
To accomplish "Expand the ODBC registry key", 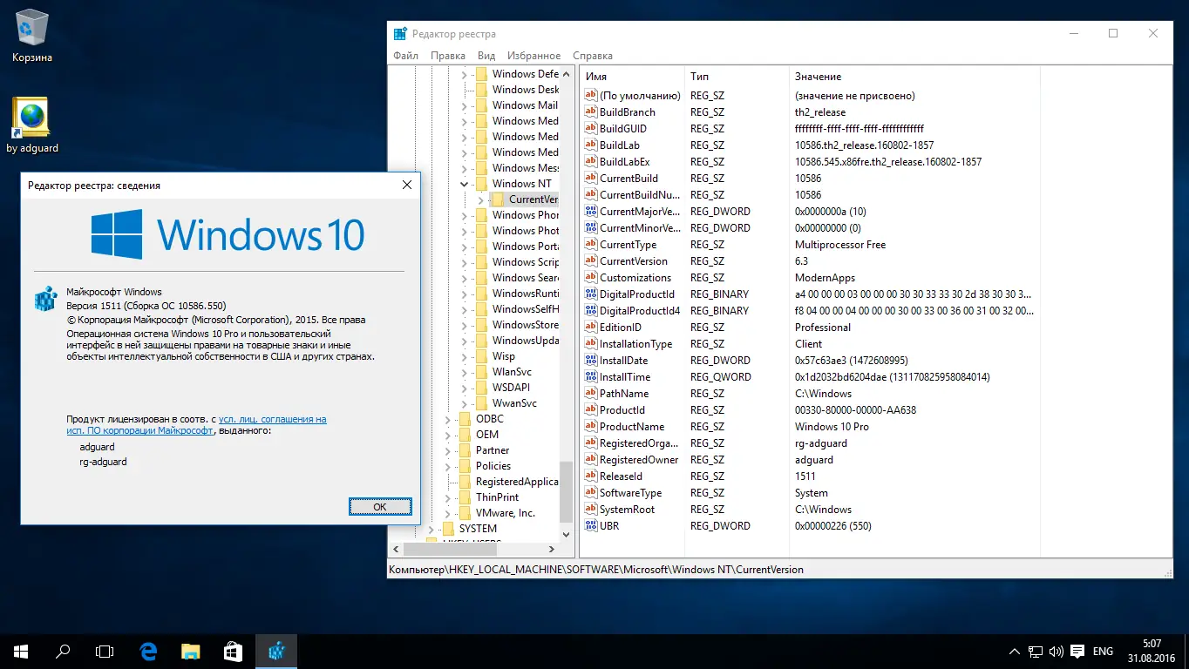I will (448, 419).
